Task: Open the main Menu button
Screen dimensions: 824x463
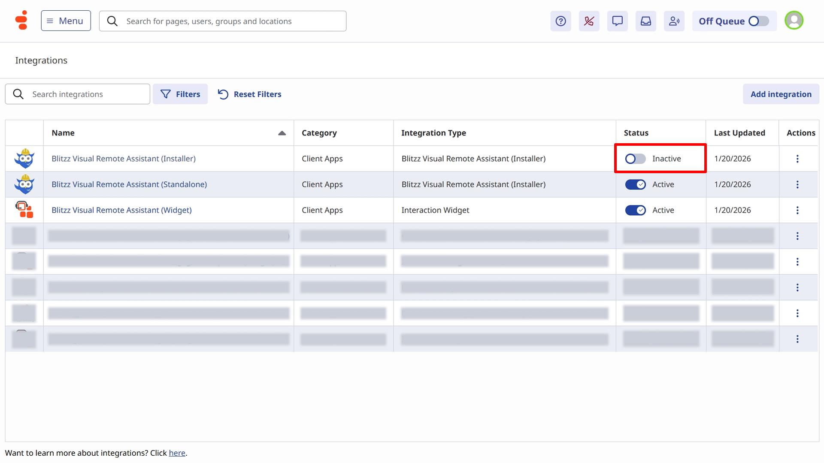Action: [66, 21]
